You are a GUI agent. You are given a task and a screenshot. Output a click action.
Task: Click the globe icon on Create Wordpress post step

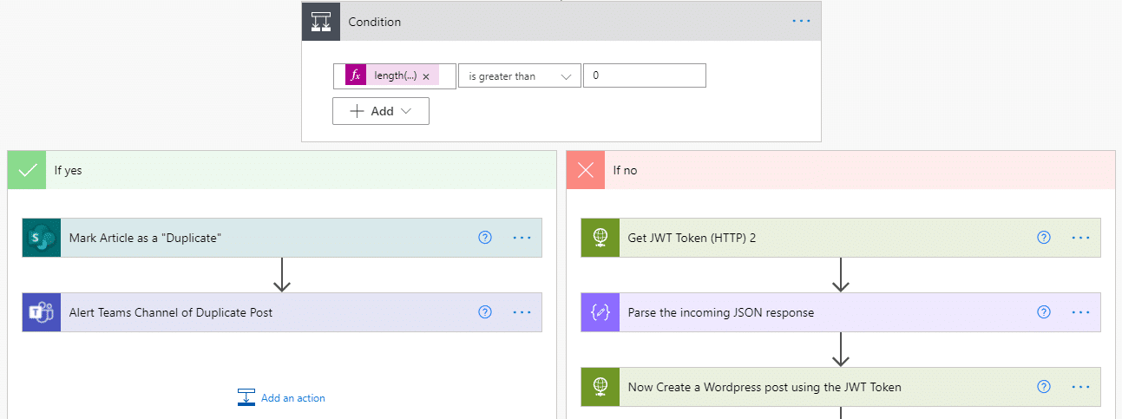tap(600, 387)
